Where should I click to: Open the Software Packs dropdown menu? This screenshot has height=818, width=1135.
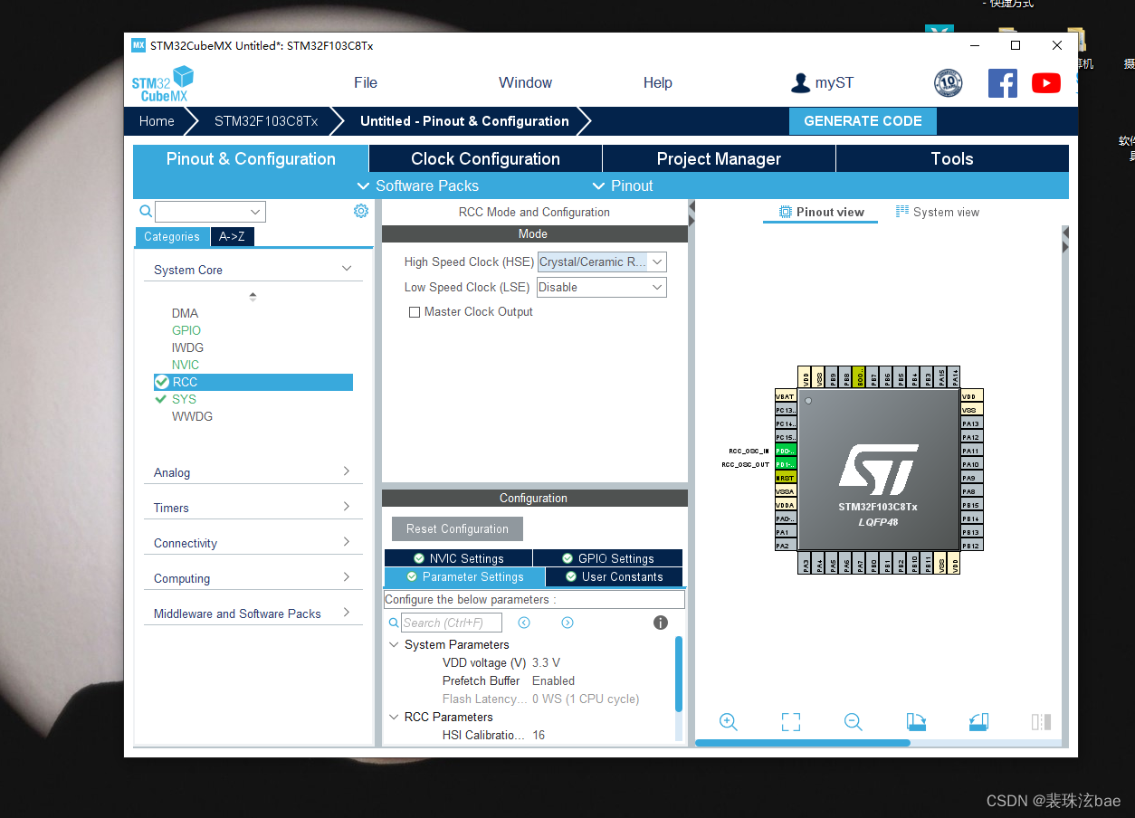(x=418, y=185)
